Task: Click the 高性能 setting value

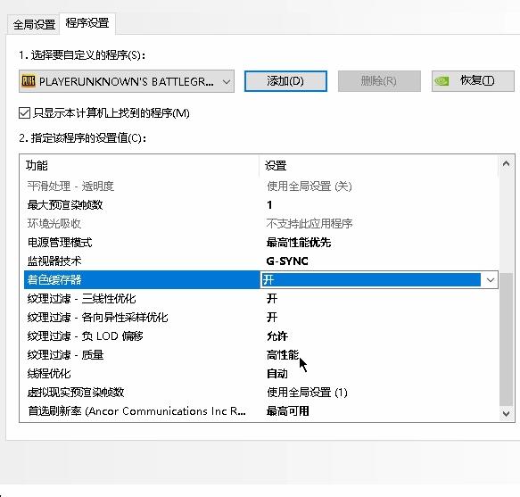Action: coord(283,355)
